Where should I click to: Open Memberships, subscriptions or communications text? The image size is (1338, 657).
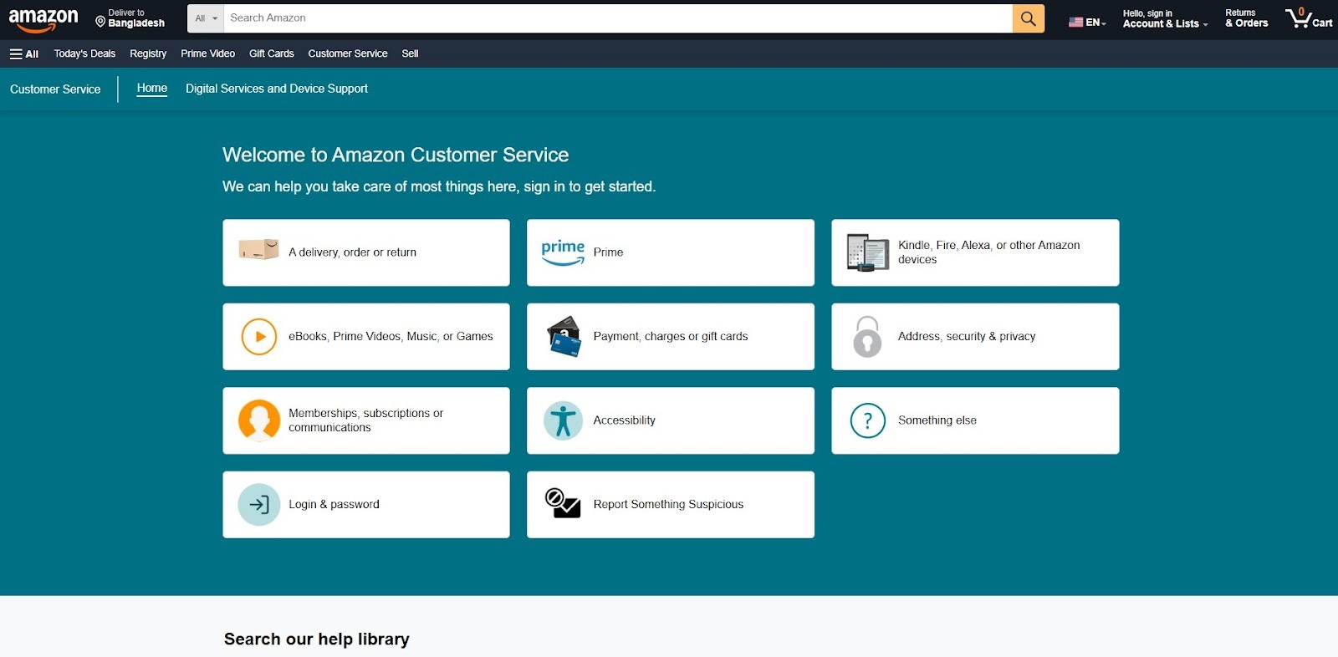coord(365,420)
